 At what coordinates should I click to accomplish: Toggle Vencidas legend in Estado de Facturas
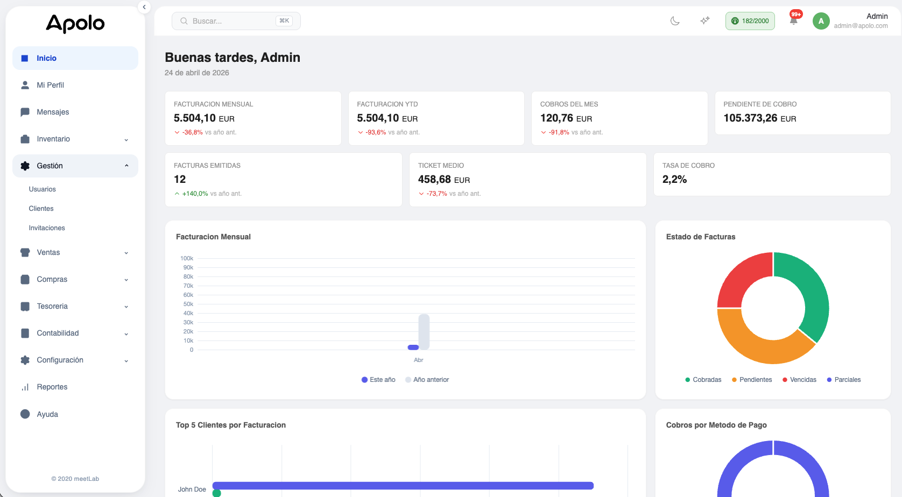(x=799, y=380)
